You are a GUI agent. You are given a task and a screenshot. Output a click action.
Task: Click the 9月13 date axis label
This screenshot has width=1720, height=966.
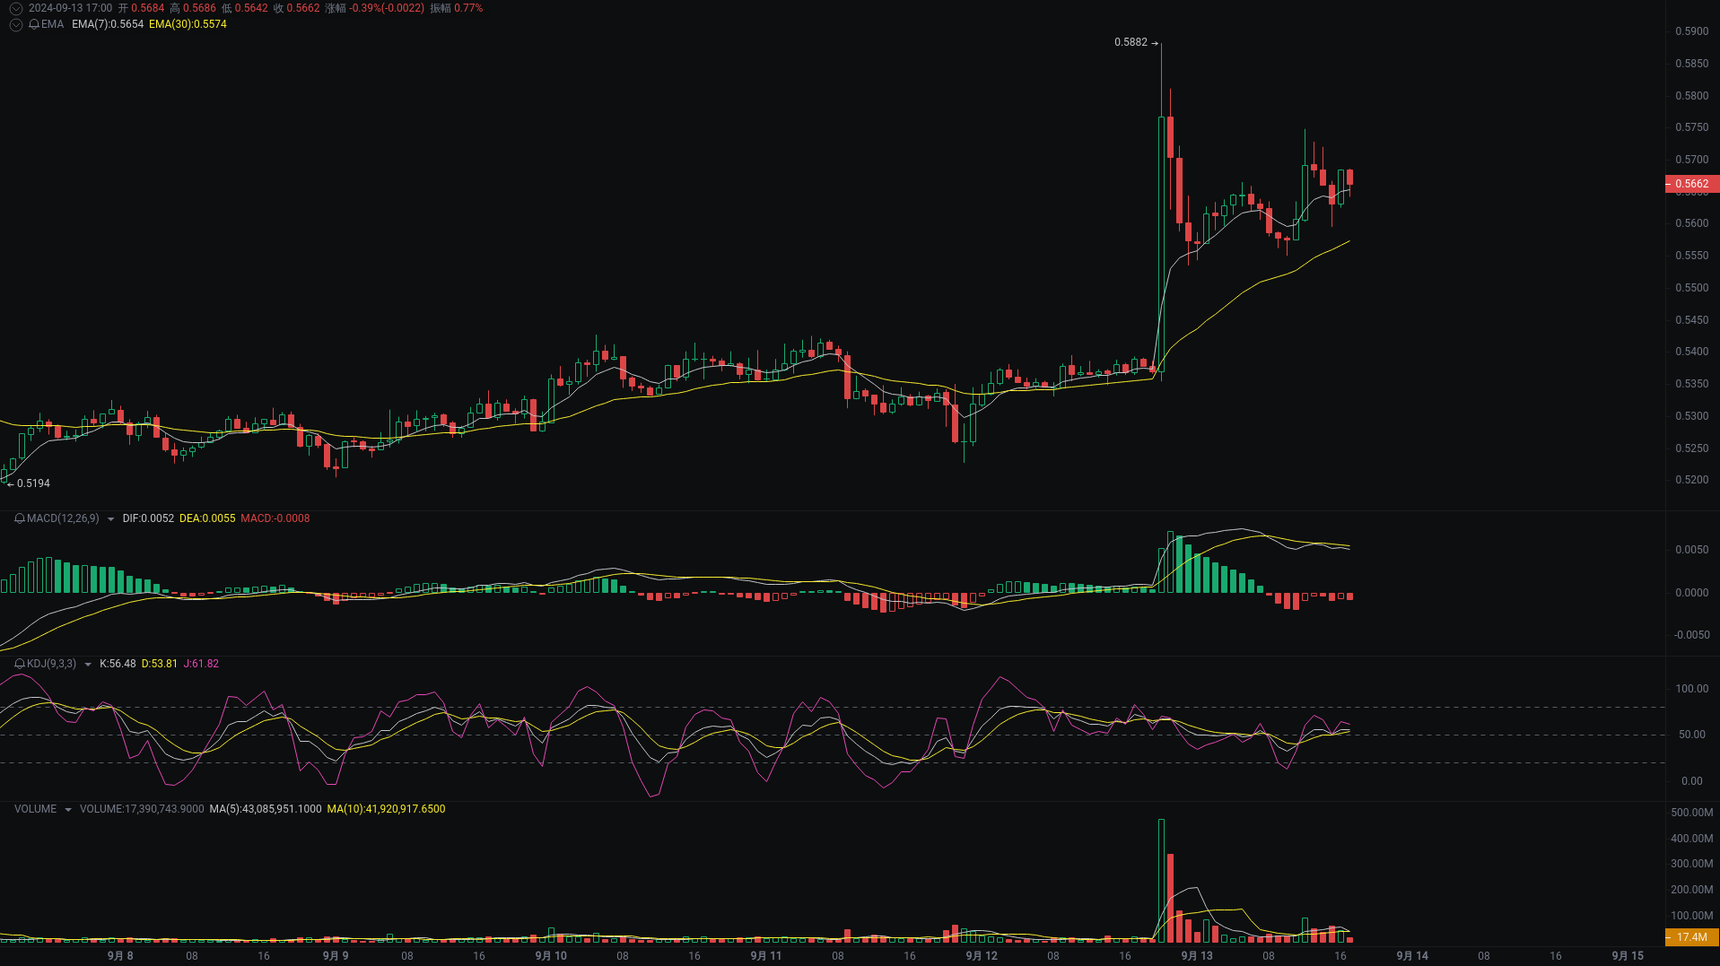tap(1196, 955)
